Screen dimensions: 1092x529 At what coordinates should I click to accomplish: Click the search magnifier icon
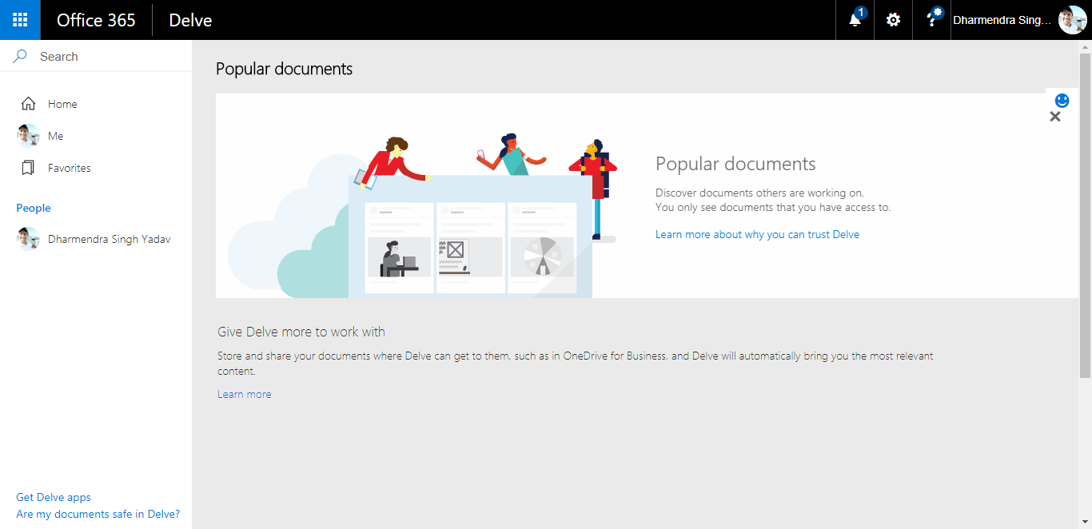pyautogui.click(x=20, y=57)
